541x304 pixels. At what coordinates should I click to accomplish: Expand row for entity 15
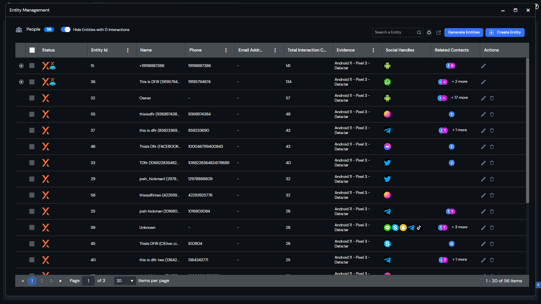click(21, 66)
